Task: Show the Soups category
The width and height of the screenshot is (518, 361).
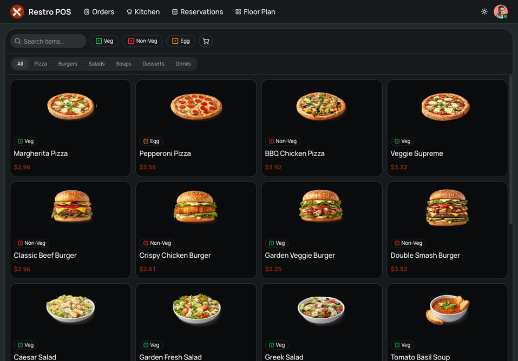Action: 123,64
